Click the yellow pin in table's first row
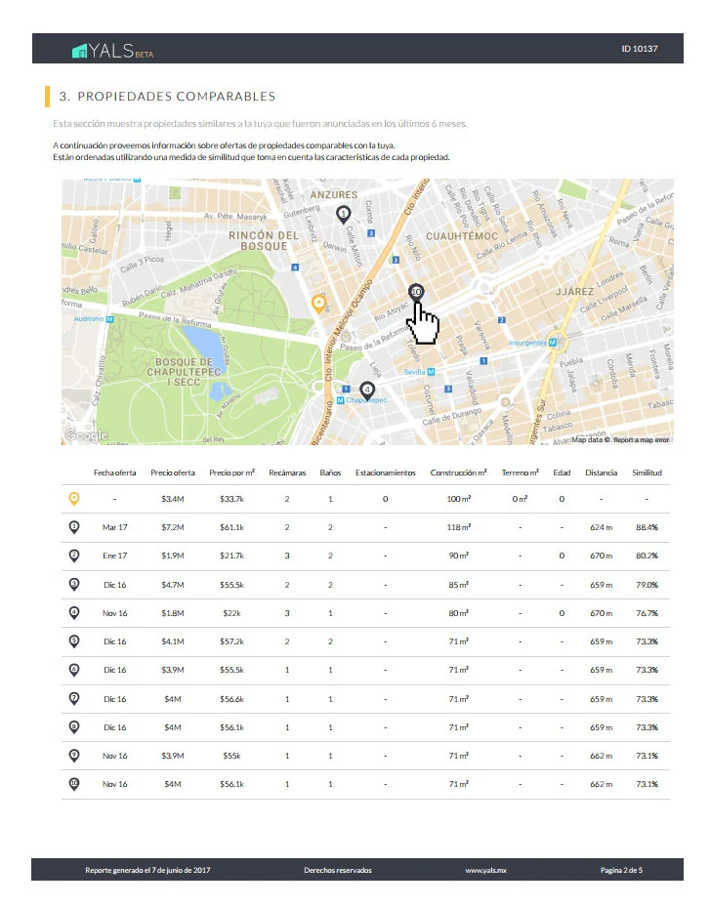Screen dimensions: 711x907 coord(74,499)
